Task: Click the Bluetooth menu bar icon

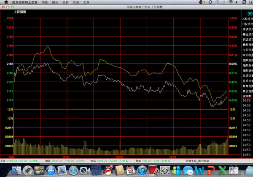Action: 224,2
